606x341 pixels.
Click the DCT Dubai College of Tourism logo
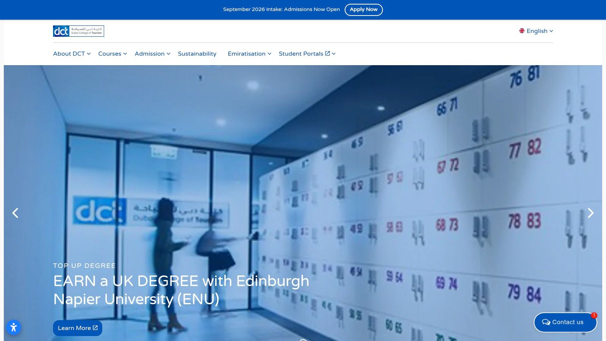[x=78, y=31]
